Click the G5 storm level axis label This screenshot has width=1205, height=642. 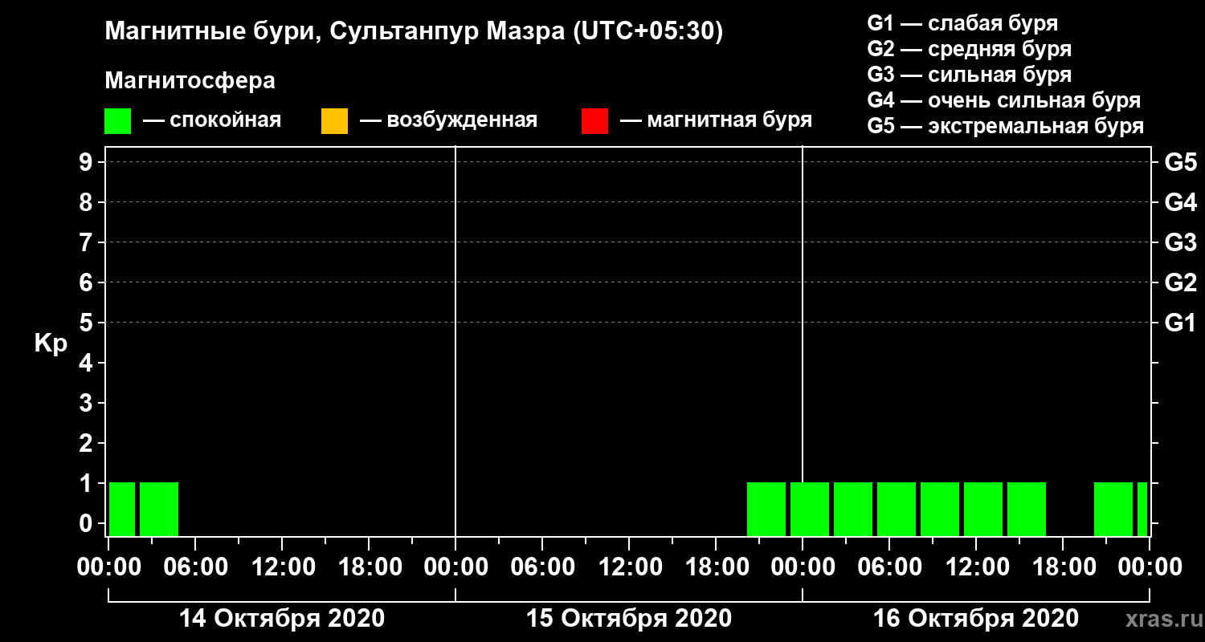pyautogui.click(x=1180, y=162)
